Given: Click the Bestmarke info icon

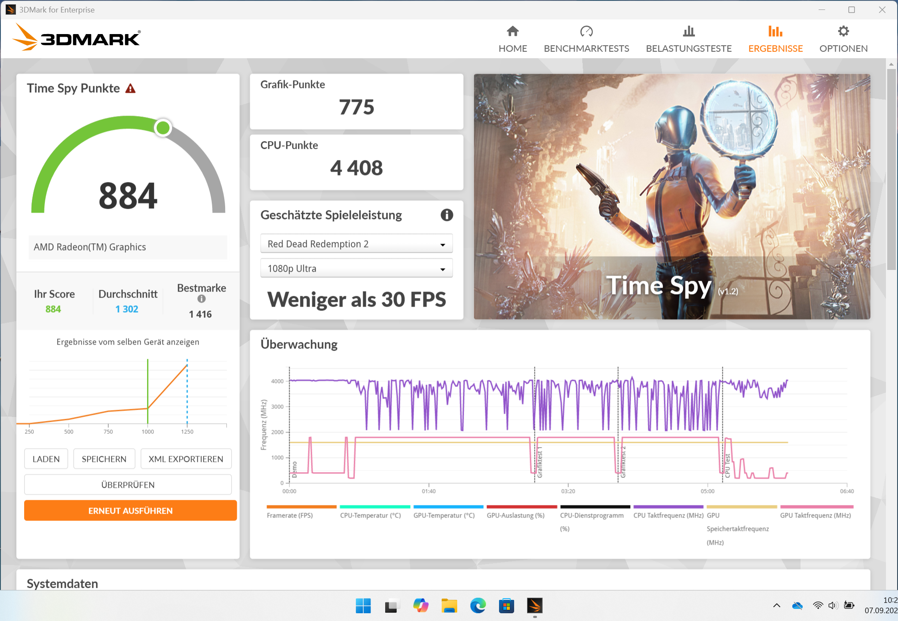Looking at the screenshot, I should tap(201, 299).
